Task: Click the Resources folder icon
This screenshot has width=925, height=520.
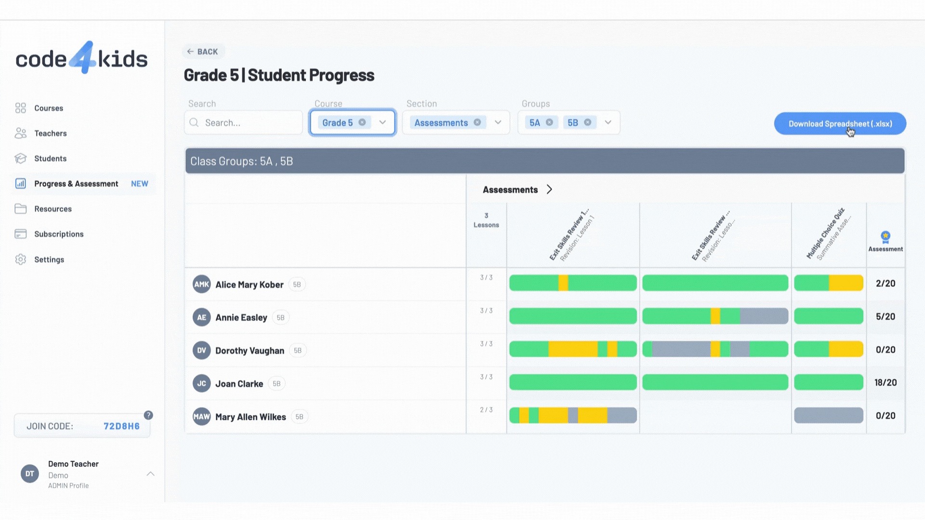Action: tap(20, 208)
